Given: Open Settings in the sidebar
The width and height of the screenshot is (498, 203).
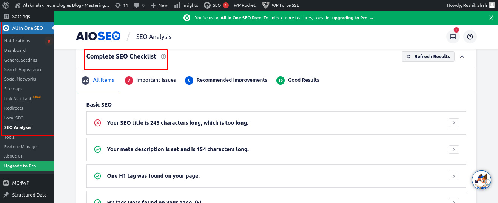Looking at the screenshot, I should coord(27,16).
